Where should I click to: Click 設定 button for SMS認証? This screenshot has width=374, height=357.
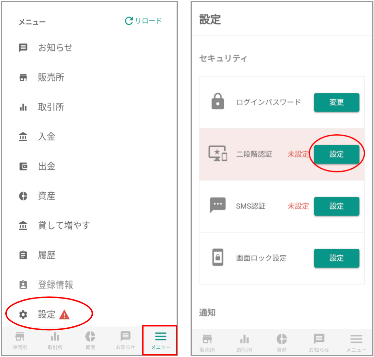coord(336,206)
